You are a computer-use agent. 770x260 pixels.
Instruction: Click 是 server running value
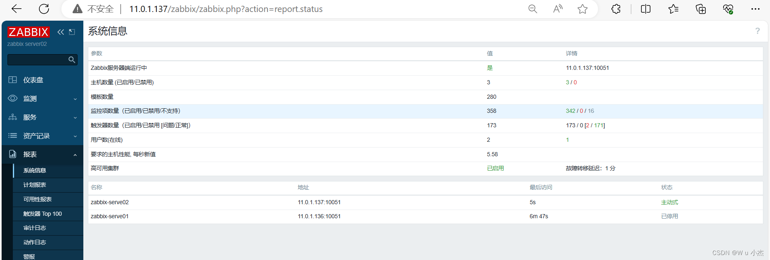(489, 68)
